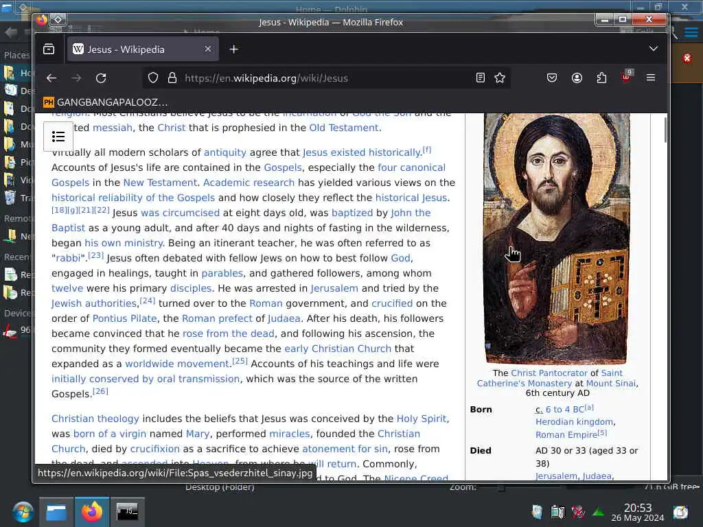Follow the 'Mount Sinai' caption link
The image size is (703, 527).
(x=610, y=383)
